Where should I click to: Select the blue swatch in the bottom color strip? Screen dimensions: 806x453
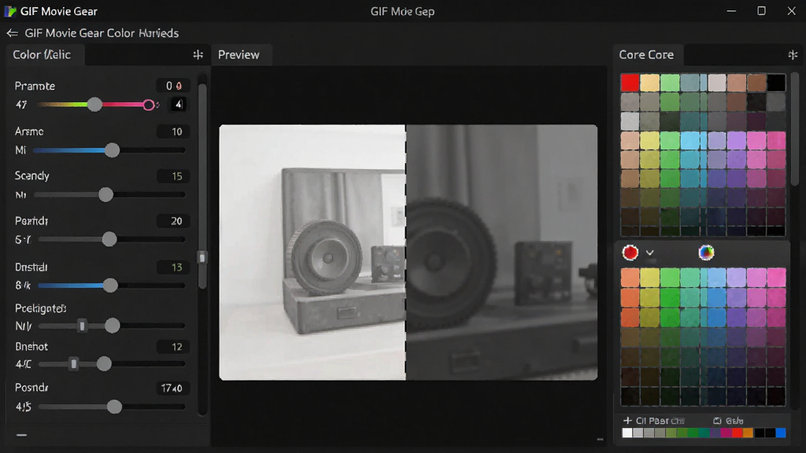tap(781, 433)
